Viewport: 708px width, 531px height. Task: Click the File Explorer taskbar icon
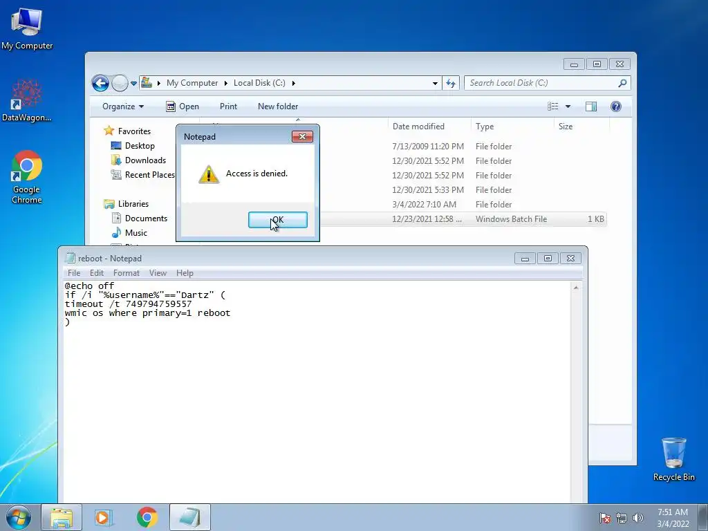click(62, 517)
